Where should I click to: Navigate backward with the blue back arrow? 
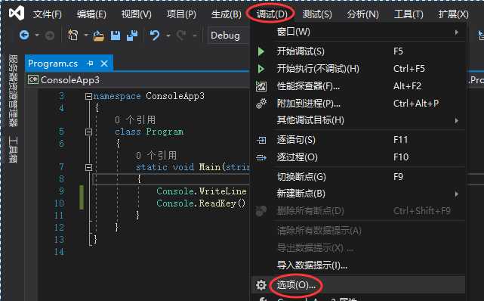click(x=24, y=36)
